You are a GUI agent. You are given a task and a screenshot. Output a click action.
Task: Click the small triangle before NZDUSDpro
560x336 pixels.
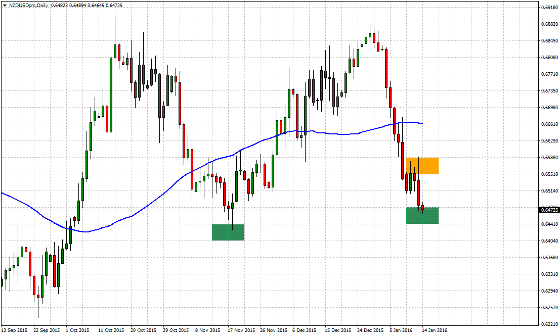coord(4,6)
